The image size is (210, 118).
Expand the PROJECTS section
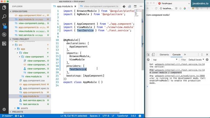[x=30, y=112]
